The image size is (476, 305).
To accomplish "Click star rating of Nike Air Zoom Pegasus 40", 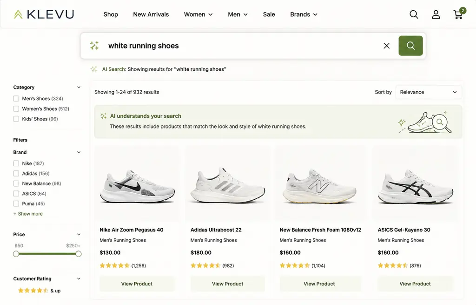I will point(114,265).
